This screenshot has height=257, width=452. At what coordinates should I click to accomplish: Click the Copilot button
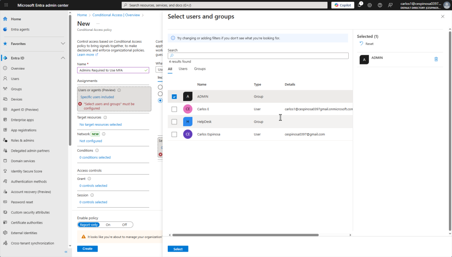(343, 5)
